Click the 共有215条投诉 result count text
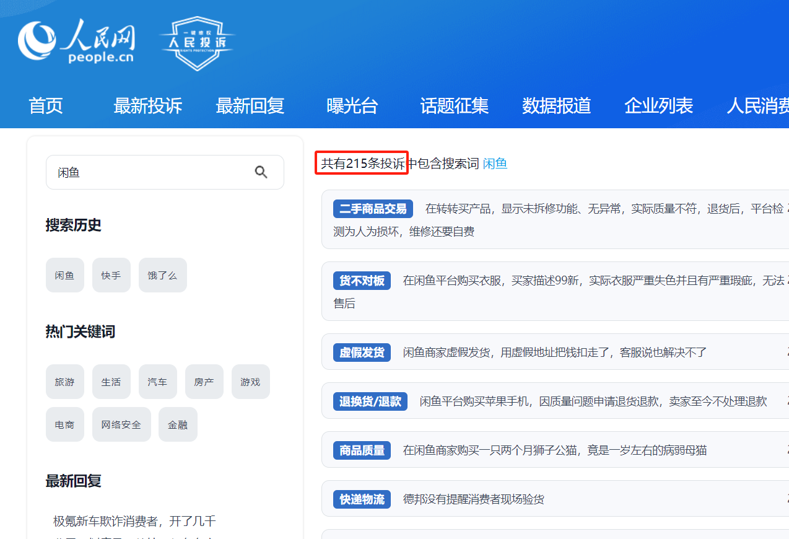The image size is (789, 539). [363, 164]
